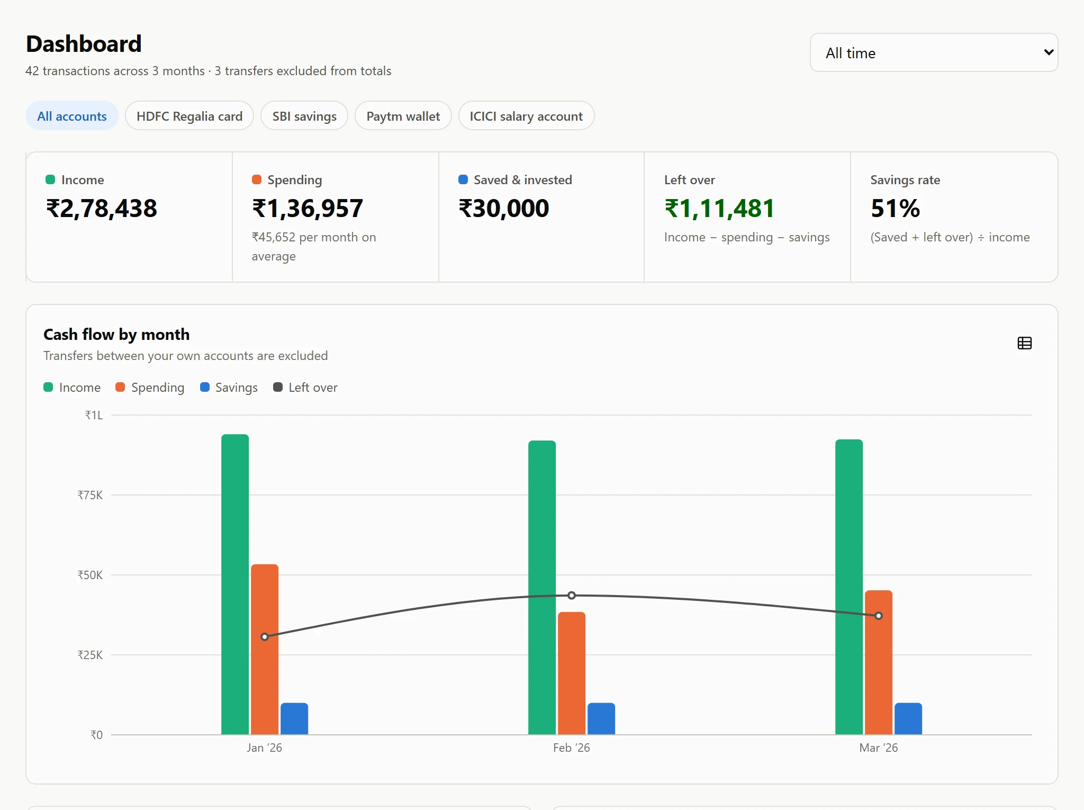
Task: Click the Dashboard page title
Action: coord(84,44)
